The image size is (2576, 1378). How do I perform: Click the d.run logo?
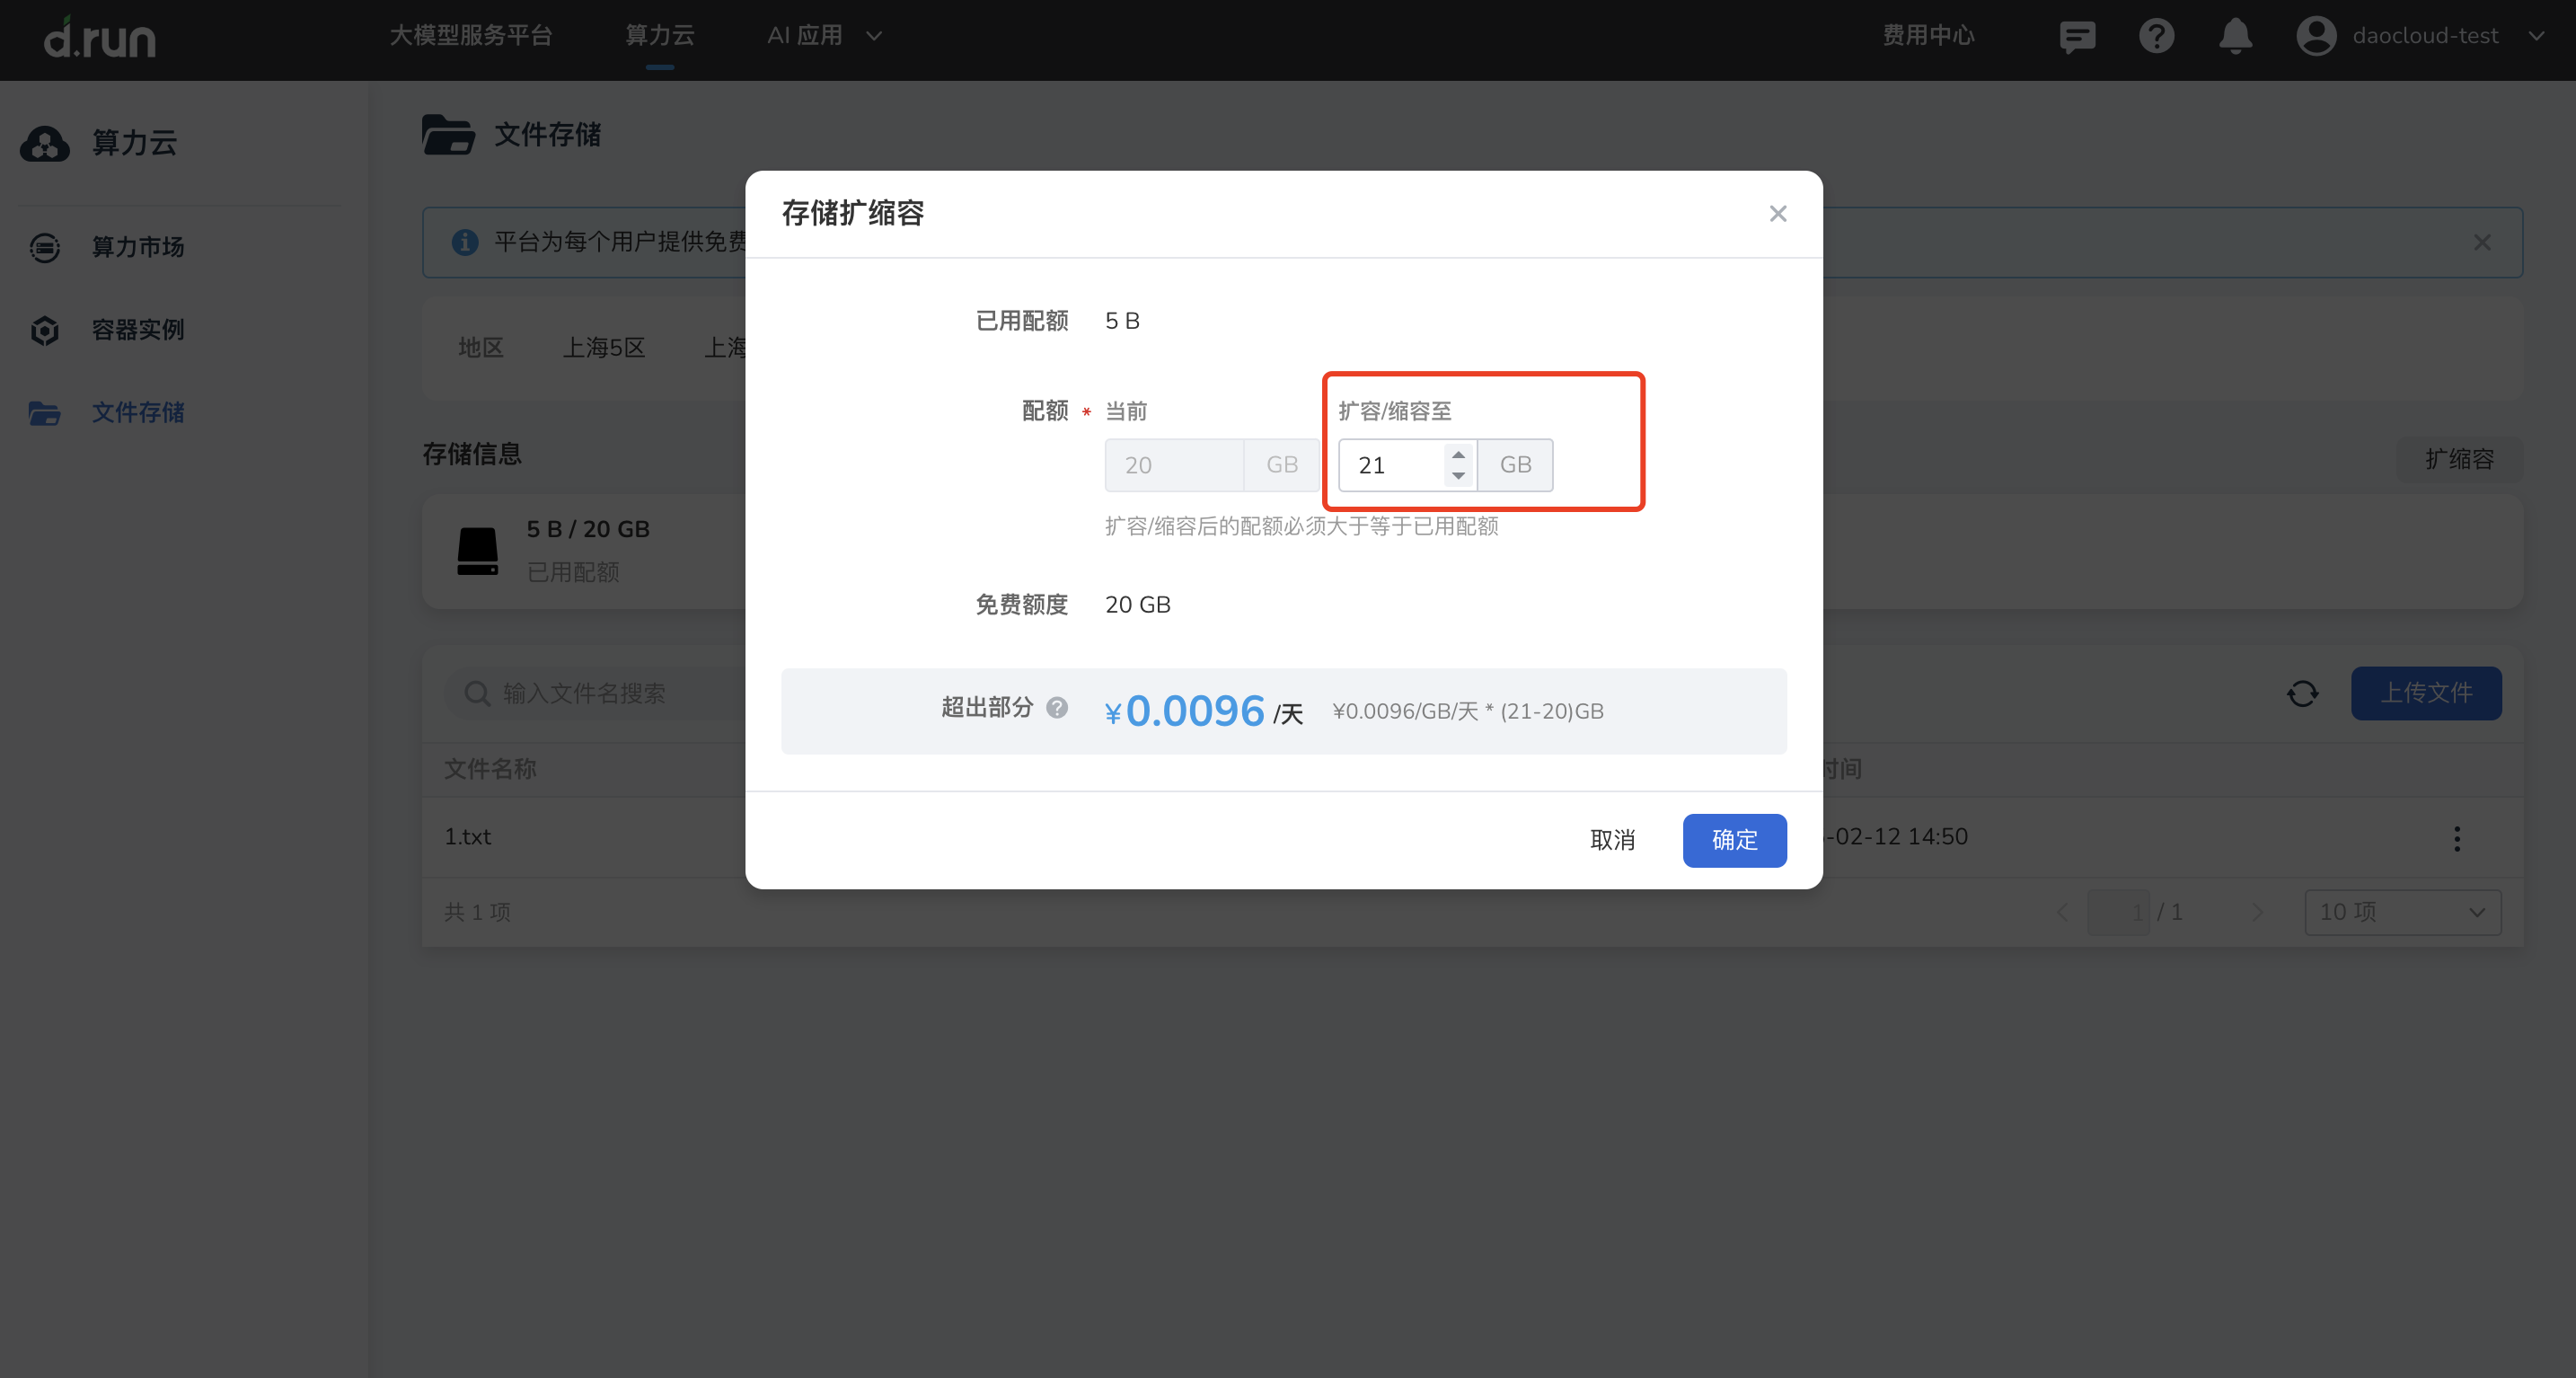pos(100,38)
